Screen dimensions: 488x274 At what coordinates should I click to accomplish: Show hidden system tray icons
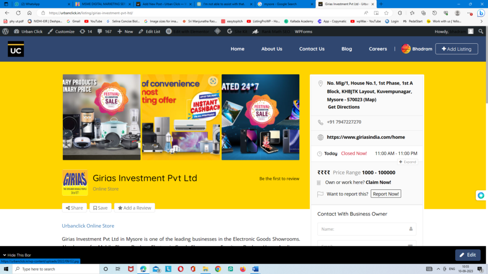(438, 269)
